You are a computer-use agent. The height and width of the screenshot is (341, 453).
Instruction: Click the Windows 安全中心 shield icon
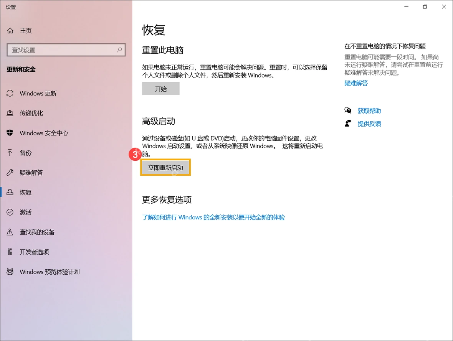[x=10, y=133]
